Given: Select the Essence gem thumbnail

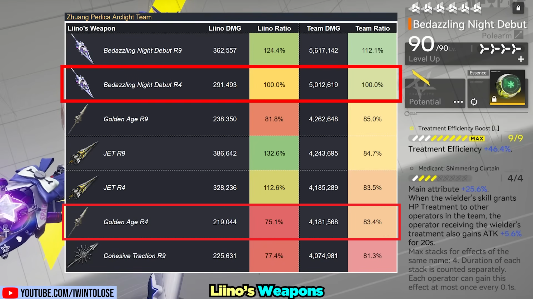Looking at the screenshot, I should (507, 88).
